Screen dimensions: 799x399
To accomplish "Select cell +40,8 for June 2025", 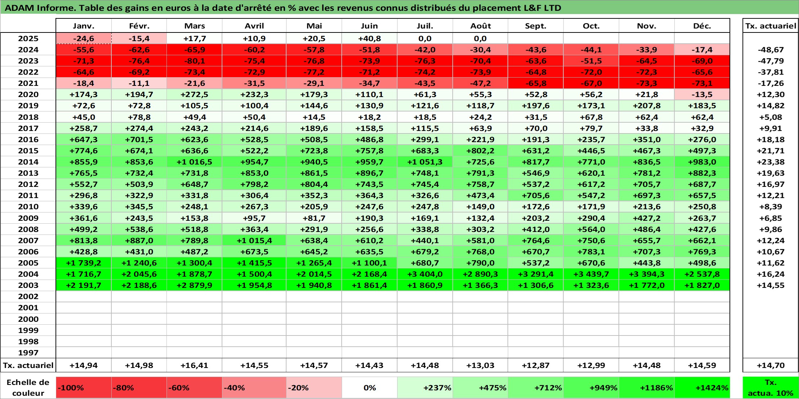I will 369,39.
